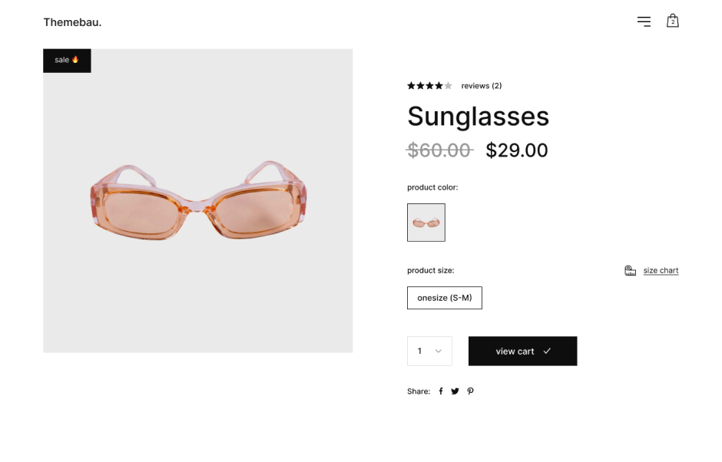722x462 pixels.
Task: Click the quantity dropdown chevron arrow
Action: (x=439, y=351)
